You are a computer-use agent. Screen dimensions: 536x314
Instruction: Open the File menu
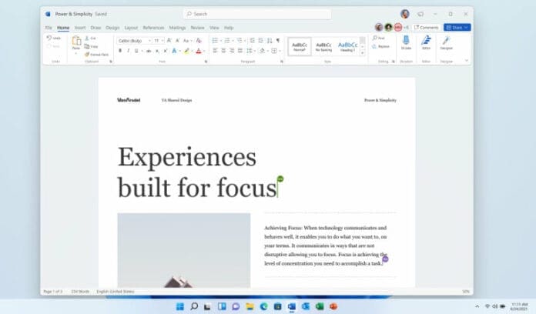[49, 28]
